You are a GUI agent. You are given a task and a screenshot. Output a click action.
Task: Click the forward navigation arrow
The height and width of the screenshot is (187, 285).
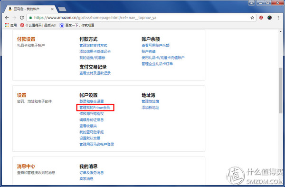tap(14, 18)
